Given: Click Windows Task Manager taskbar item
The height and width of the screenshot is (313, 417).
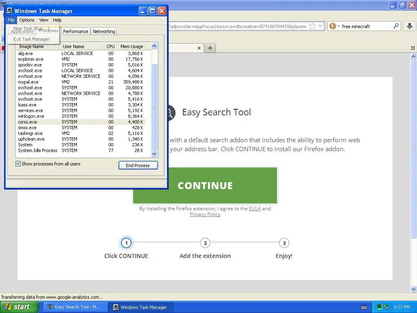Looking at the screenshot, I should pyautogui.click(x=141, y=307).
